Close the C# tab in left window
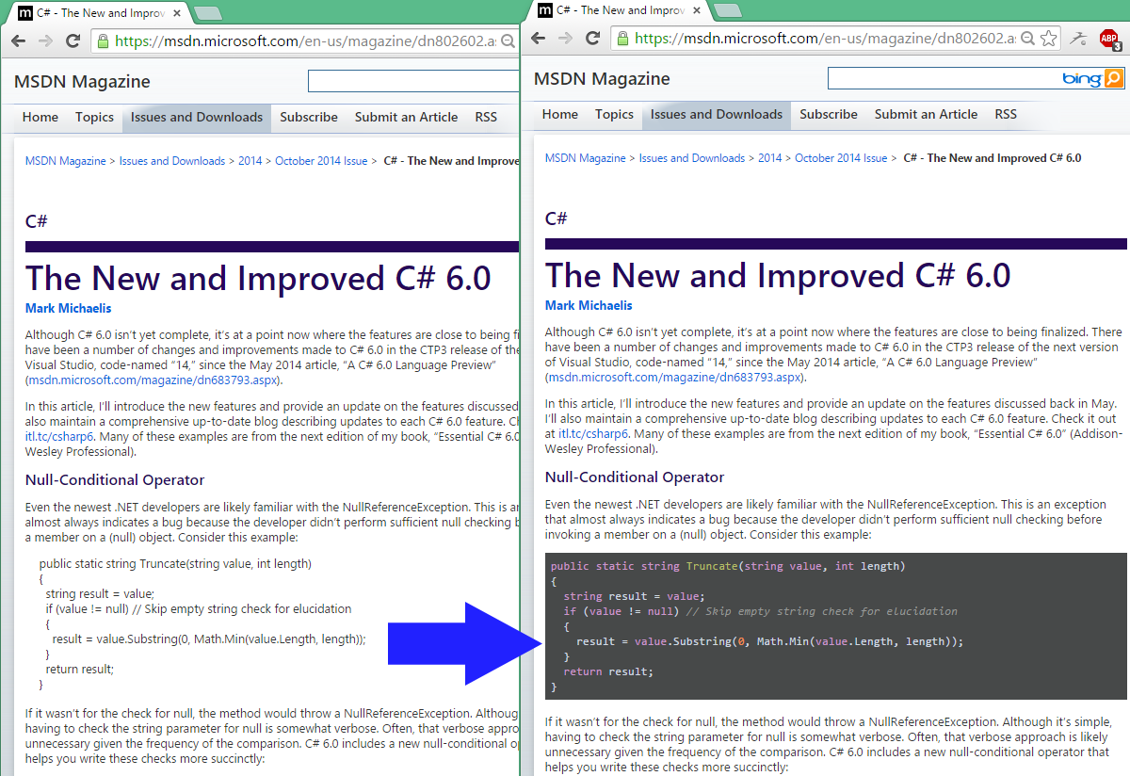This screenshot has width=1130, height=776. click(x=177, y=13)
